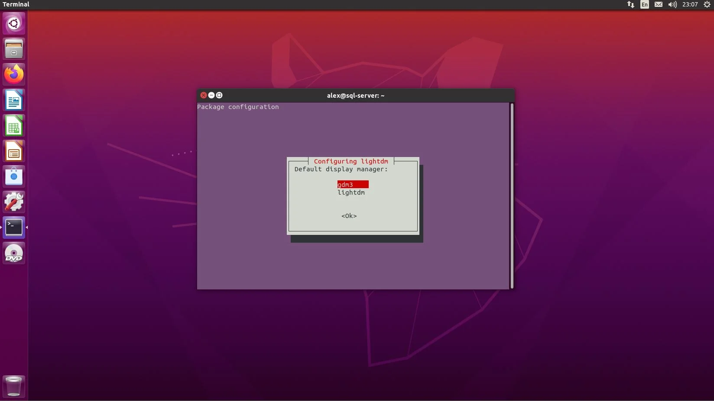Viewport: 714px width, 401px height.
Task: Open the Ubuntu dash search launcher
Action: click(x=14, y=23)
